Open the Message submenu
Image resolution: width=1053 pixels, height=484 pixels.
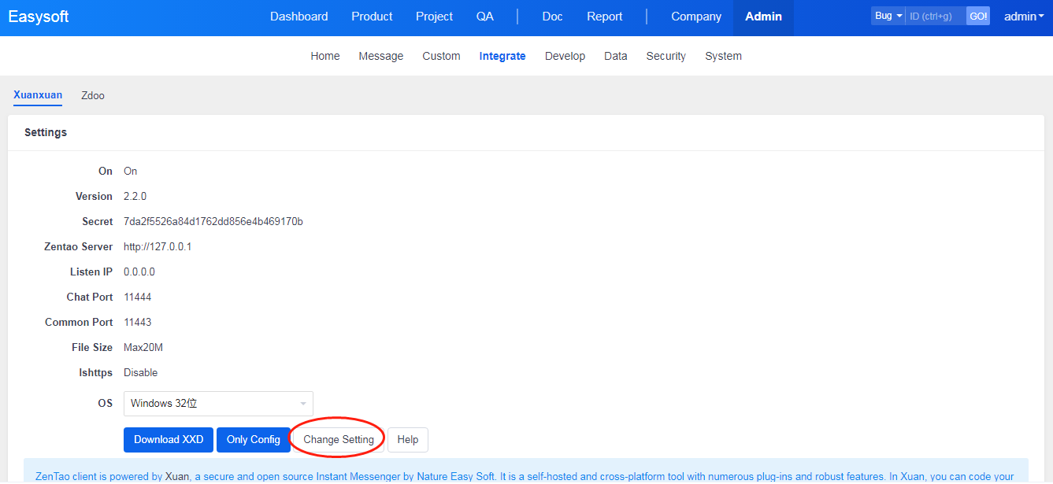click(381, 56)
